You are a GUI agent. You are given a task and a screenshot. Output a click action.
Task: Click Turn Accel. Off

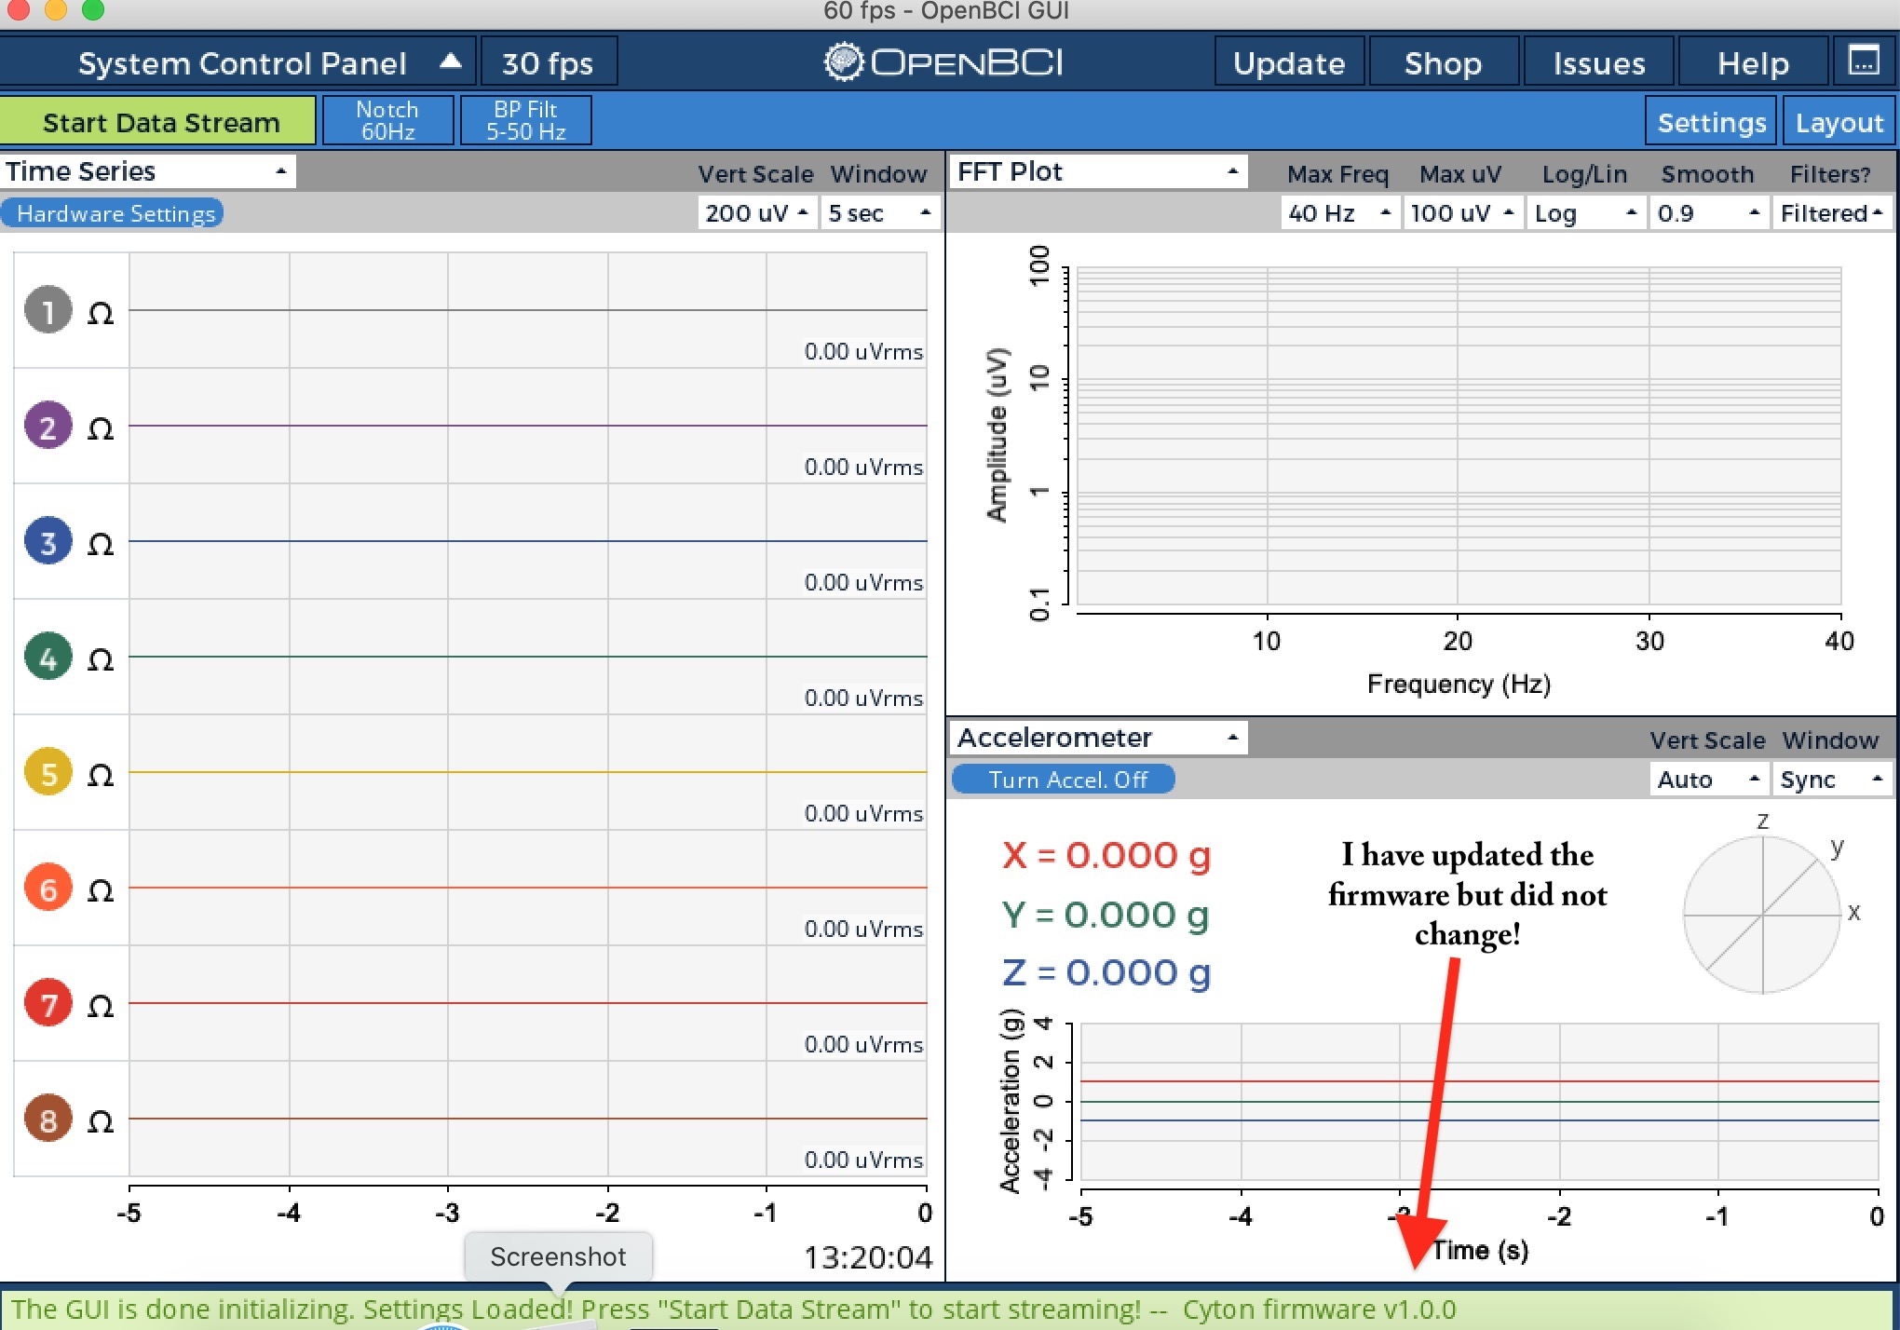tap(1064, 780)
